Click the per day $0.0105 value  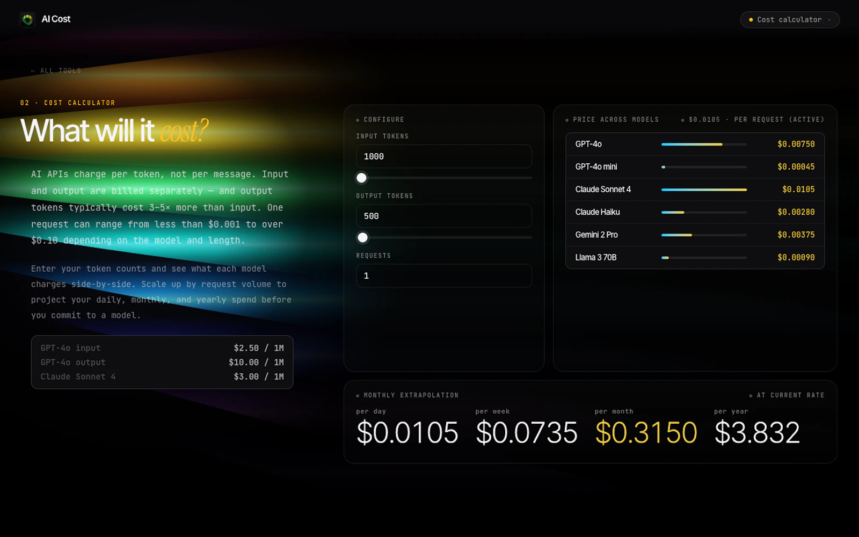407,433
